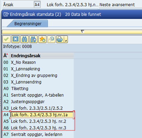This screenshot has width=142, height=138.
Task: Select row 00 X_No Reason
Action: pyautogui.click(x=38, y=62)
